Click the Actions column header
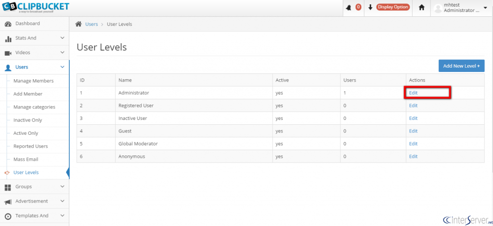 click(x=445, y=80)
